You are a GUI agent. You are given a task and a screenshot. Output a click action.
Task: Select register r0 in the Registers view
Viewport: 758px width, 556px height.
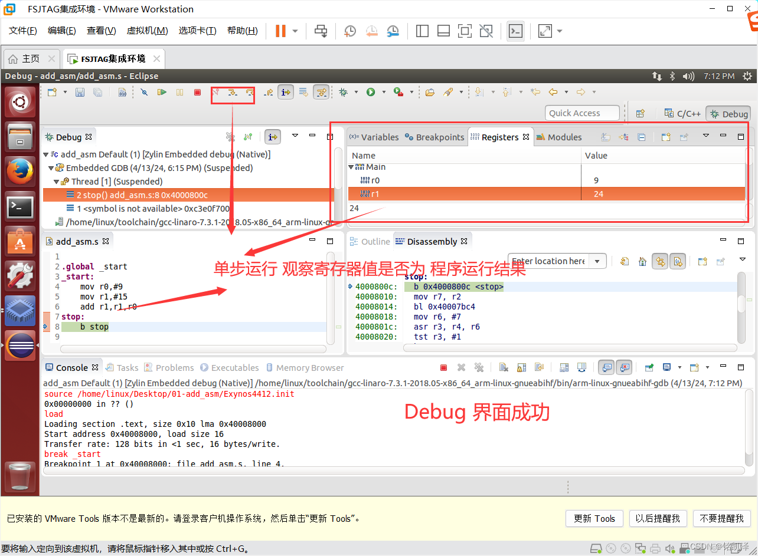pos(372,180)
